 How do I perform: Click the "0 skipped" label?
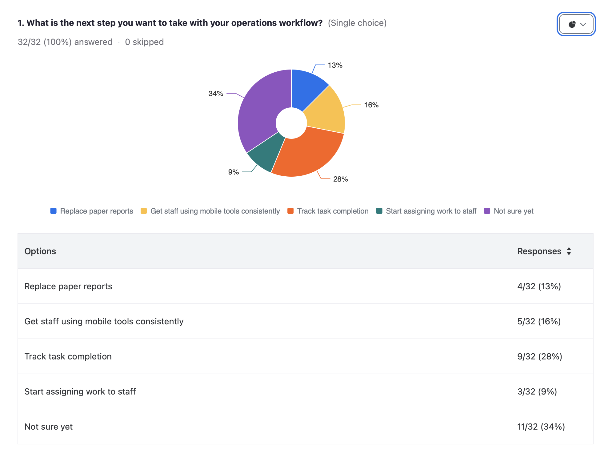[144, 42]
